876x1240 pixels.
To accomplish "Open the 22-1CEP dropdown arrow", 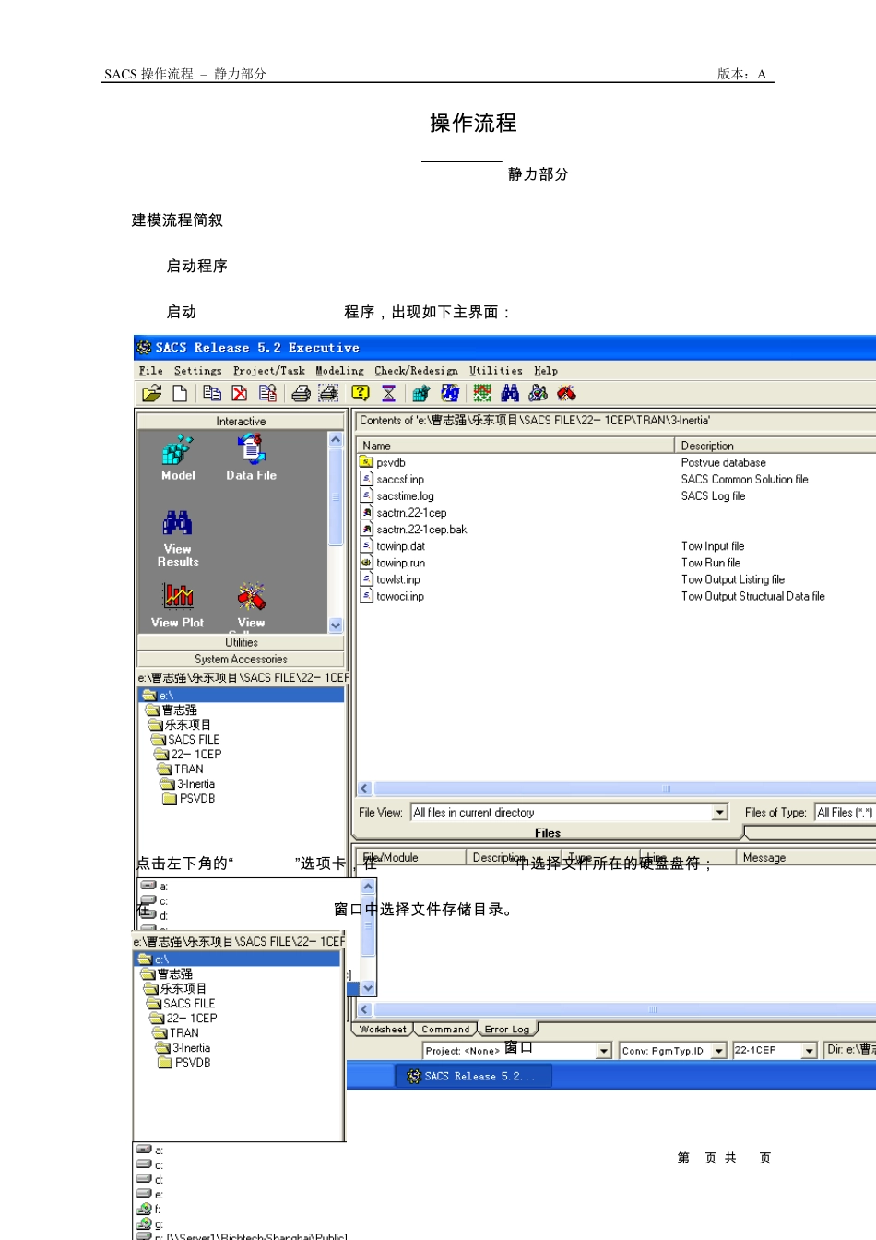I will [810, 1051].
